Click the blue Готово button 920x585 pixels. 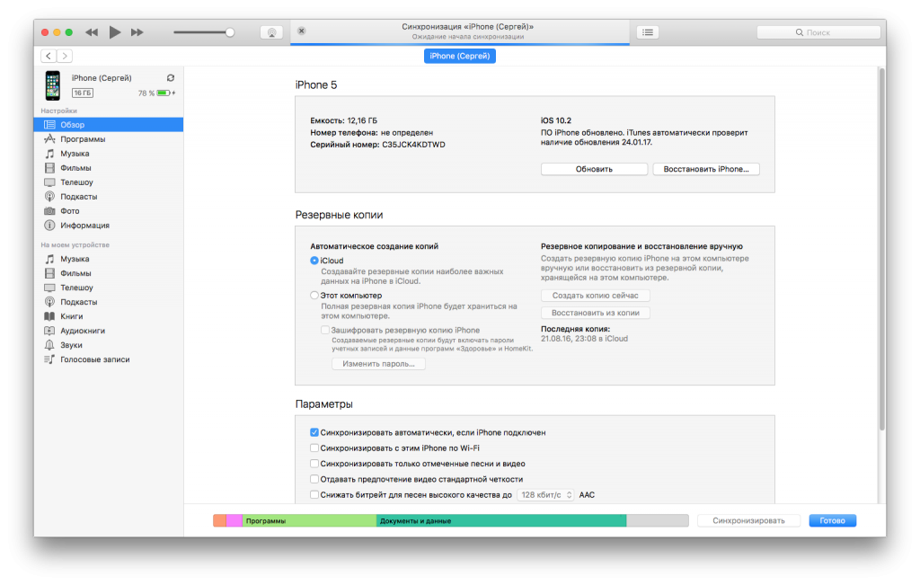tap(832, 520)
